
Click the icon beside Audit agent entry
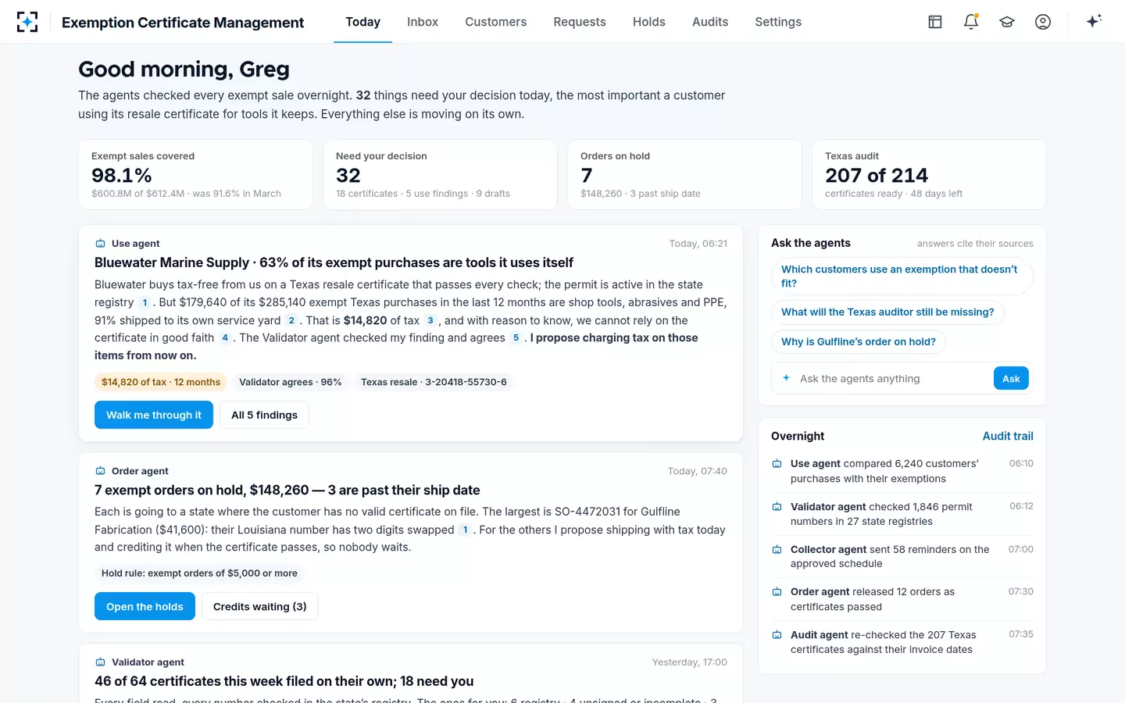point(777,635)
